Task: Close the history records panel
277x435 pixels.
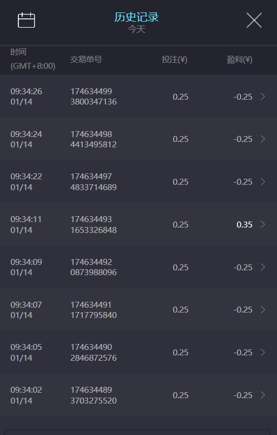Action: [x=254, y=20]
